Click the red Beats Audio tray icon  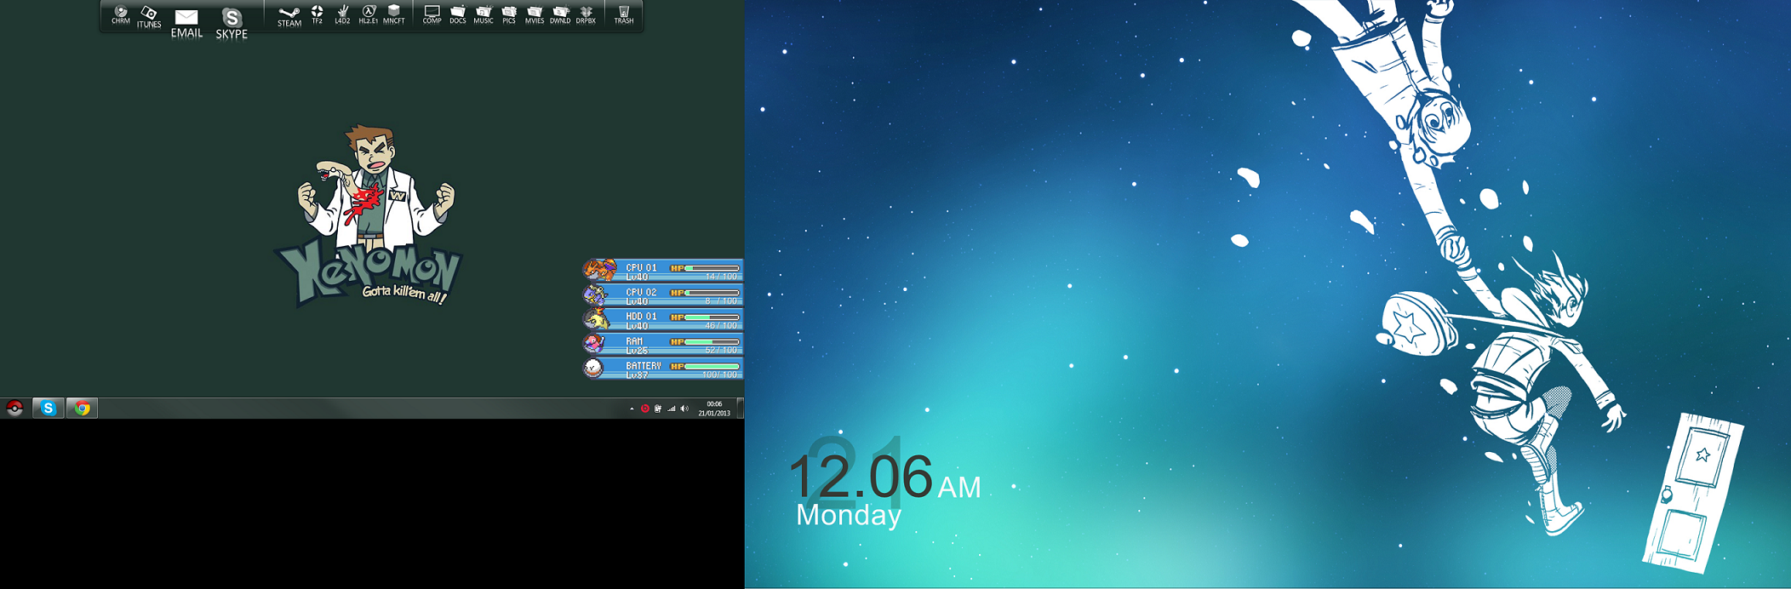[x=645, y=409]
